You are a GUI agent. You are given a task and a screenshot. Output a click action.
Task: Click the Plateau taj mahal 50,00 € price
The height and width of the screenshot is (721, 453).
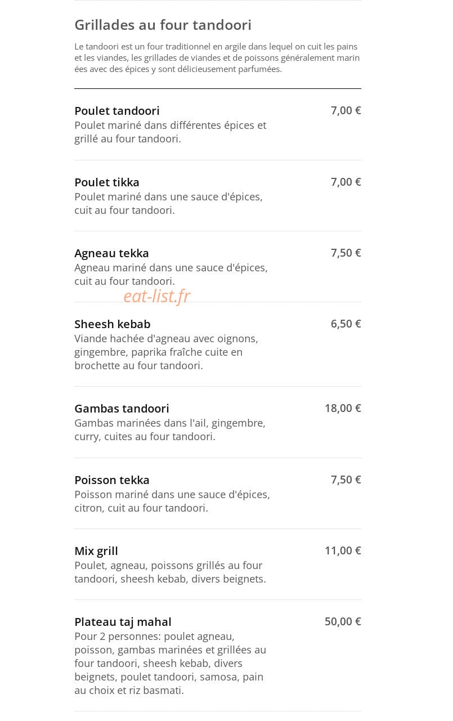tap(343, 621)
